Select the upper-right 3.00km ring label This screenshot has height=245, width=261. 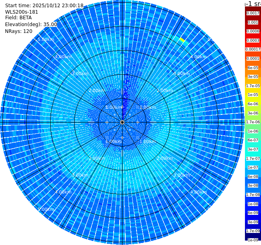click(x=181, y=73)
